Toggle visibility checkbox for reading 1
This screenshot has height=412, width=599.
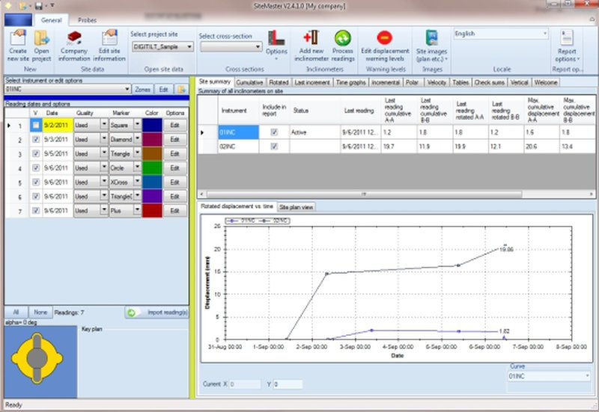(x=36, y=125)
